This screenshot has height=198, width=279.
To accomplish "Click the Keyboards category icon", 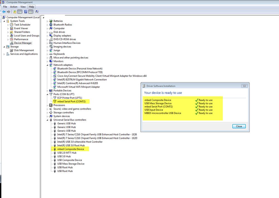I will coord(51,54).
